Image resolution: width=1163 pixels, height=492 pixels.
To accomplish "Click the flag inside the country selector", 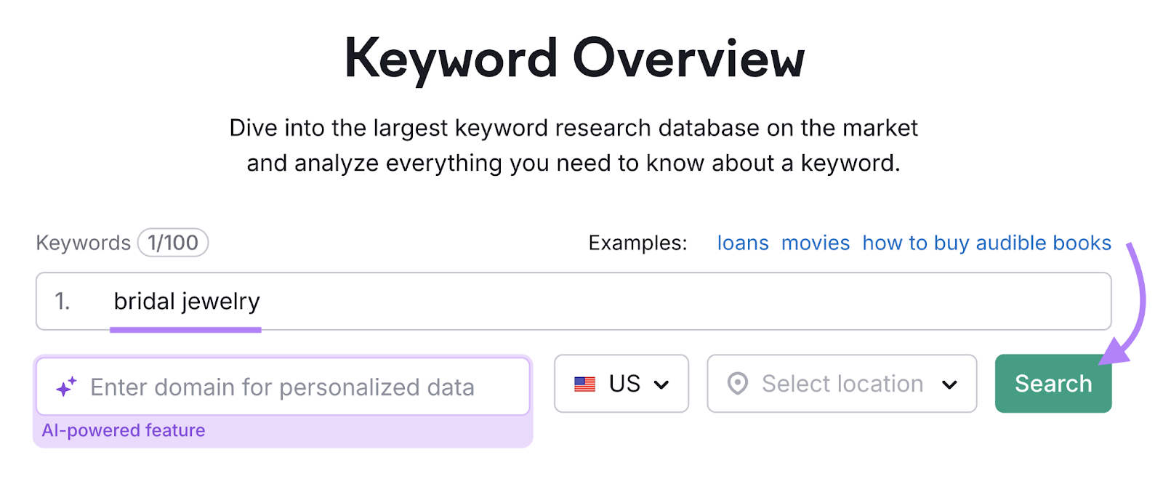I will click(583, 383).
